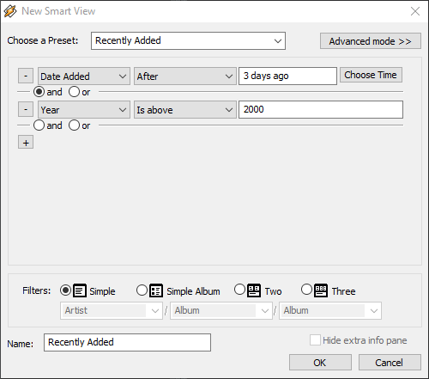Screen dimensions: 429x379
Task: Click the Simple Album filter layout icon
Action: [x=156, y=290]
